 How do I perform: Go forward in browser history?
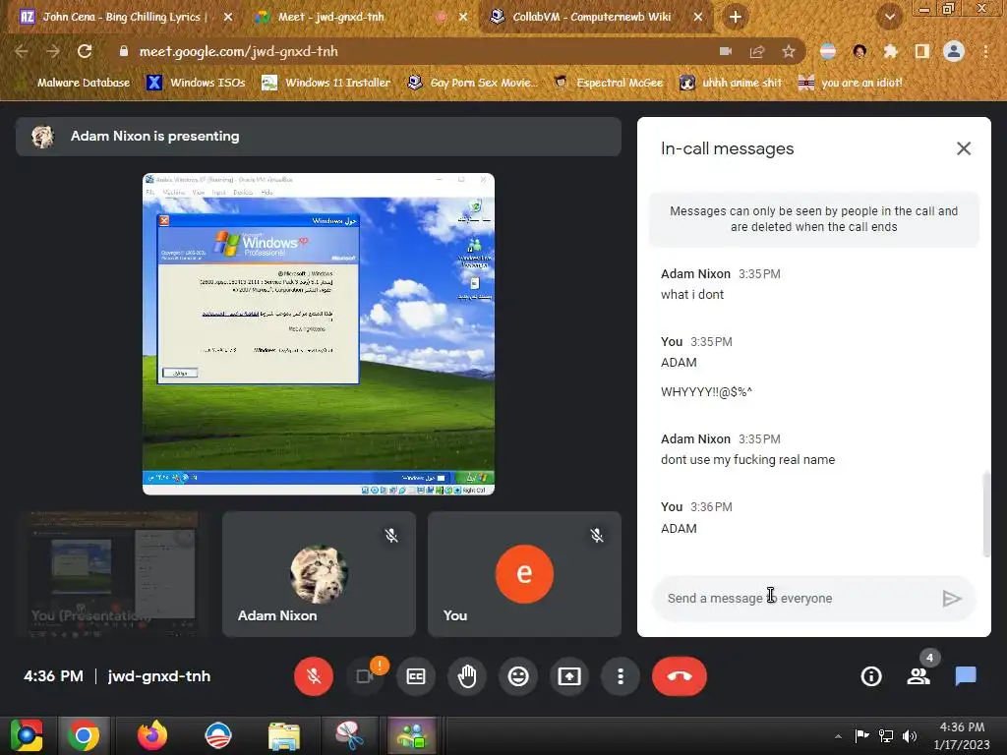pyautogui.click(x=53, y=51)
